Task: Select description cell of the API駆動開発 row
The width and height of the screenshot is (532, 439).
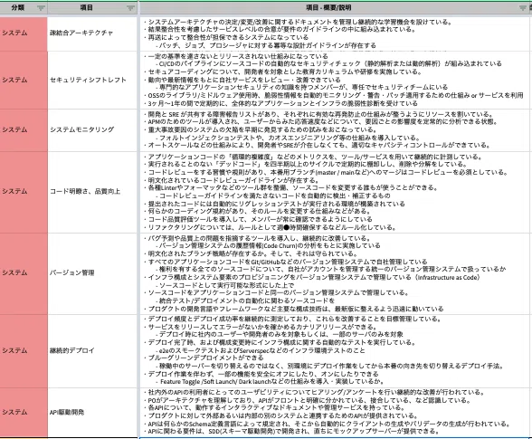Action: click(x=335, y=413)
